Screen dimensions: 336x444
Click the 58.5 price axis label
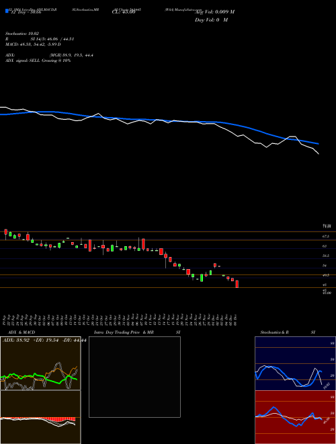327,256
